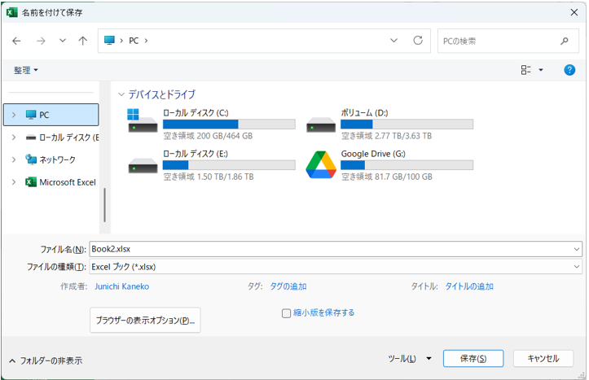Click the 保存 button
589x380 pixels.
click(x=473, y=359)
